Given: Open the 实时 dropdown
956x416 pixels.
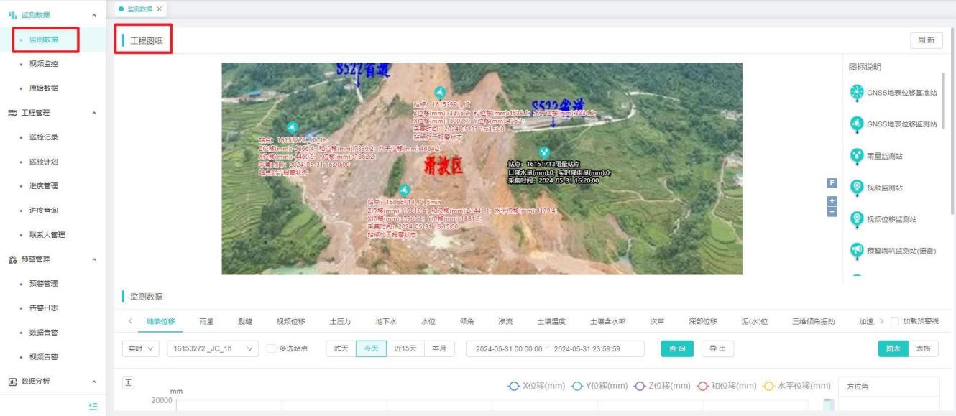Looking at the screenshot, I should 141,348.
